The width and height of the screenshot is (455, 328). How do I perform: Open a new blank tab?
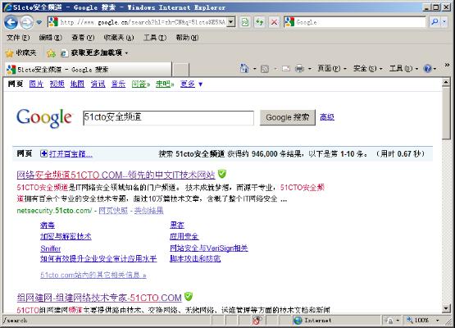181,70
